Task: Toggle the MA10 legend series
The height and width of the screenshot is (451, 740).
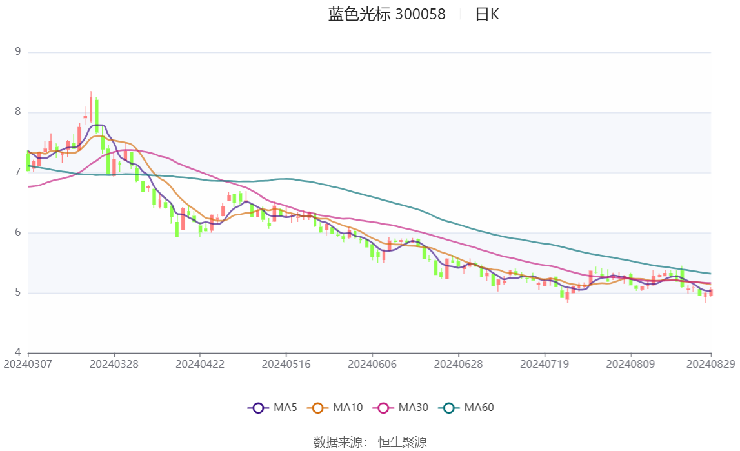Action: (x=335, y=408)
